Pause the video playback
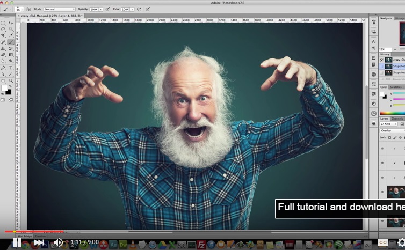 [17, 242]
